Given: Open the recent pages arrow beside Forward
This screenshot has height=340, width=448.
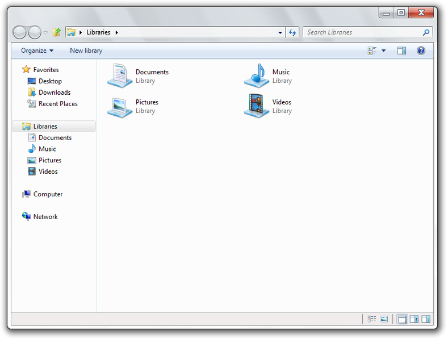Looking at the screenshot, I should pos(46,33).
